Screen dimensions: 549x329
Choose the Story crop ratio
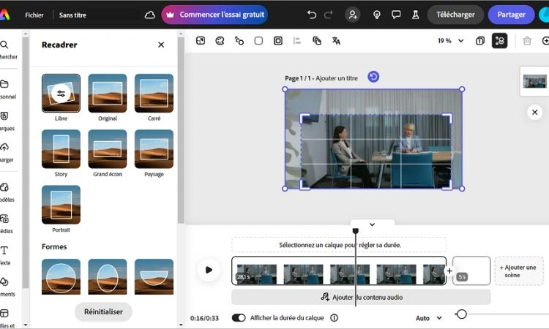point(61,149)
